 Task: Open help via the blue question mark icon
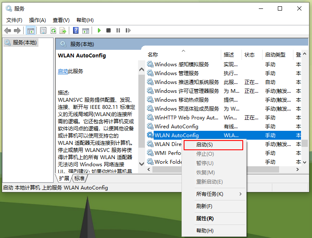(x=76, y=30)
